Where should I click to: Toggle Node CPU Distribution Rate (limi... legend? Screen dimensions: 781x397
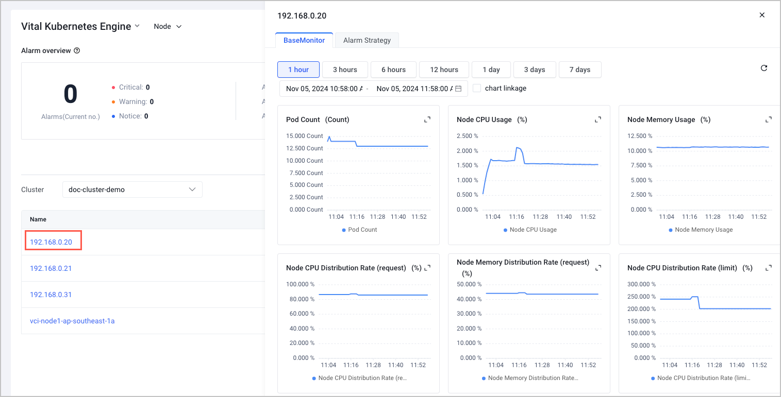(x=701, y=378)
